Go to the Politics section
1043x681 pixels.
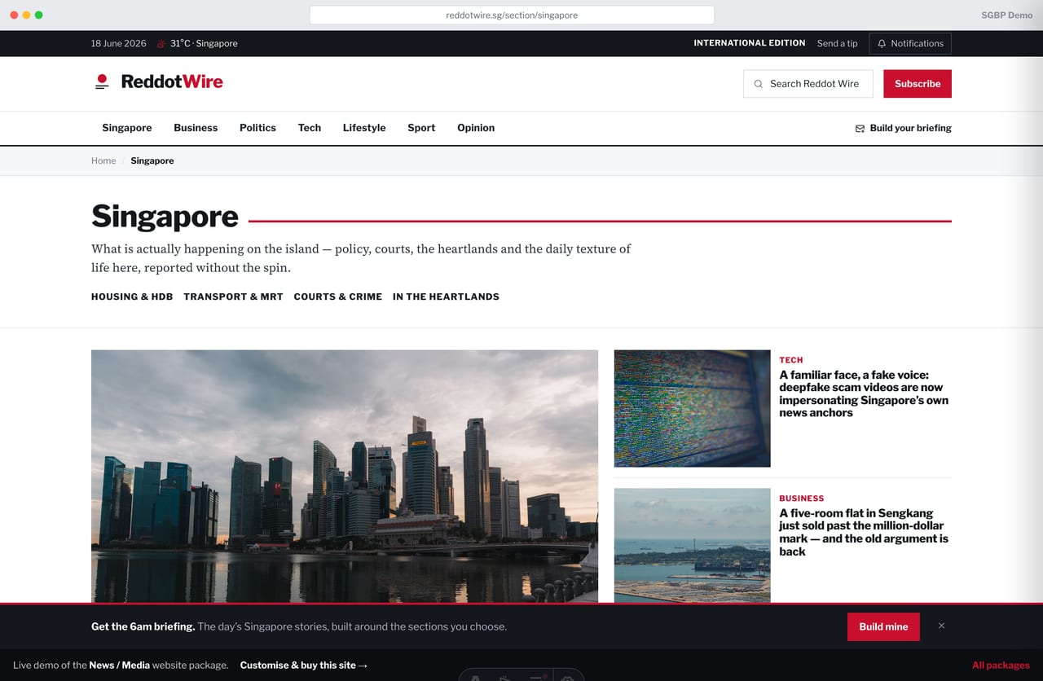[x=257, y=128]
